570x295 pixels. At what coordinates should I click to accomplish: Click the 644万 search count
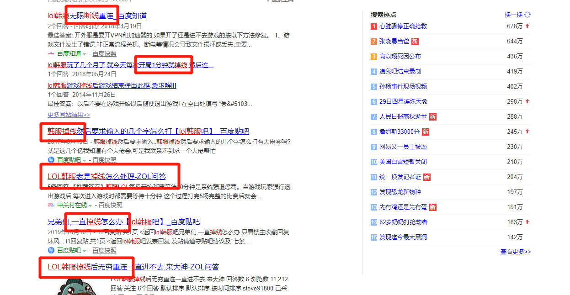(515, 42)
